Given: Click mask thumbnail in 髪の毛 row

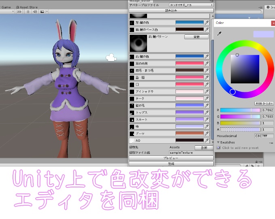Looking at the screenshot, I should click(132, 106).
